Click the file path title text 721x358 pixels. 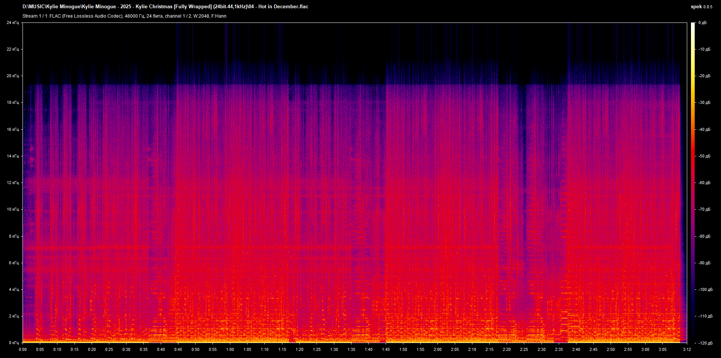(x=165, y=6)
